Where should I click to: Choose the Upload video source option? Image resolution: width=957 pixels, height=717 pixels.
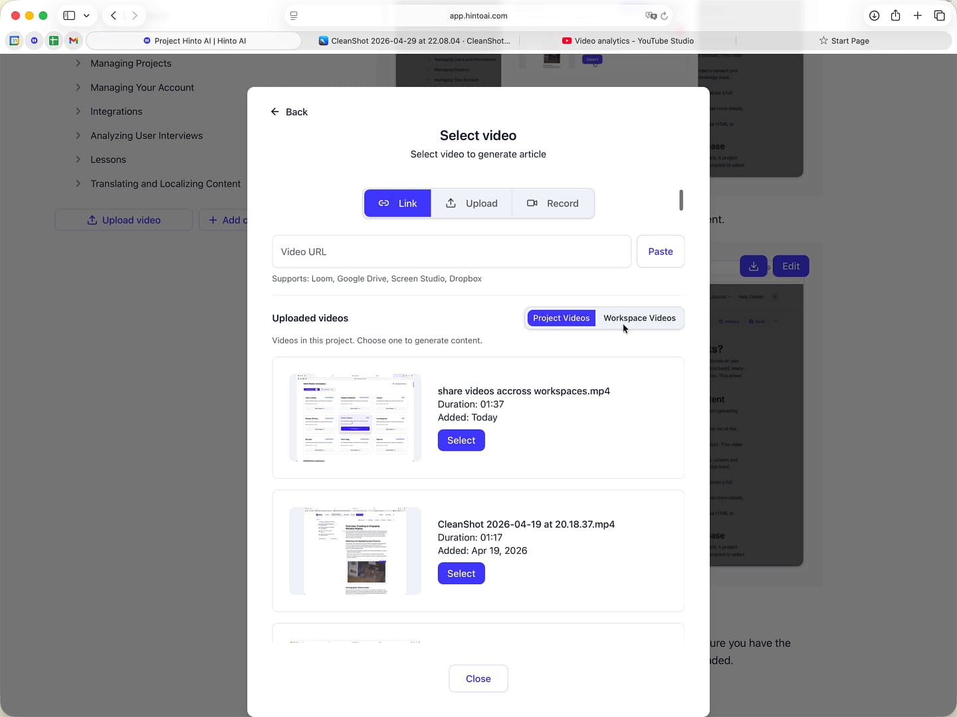471,203
